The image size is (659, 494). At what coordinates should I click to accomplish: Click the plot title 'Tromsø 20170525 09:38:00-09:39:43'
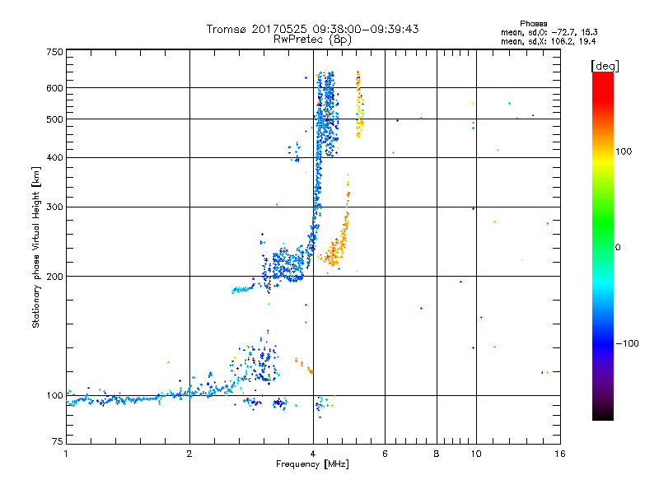(x=312, y=29)
